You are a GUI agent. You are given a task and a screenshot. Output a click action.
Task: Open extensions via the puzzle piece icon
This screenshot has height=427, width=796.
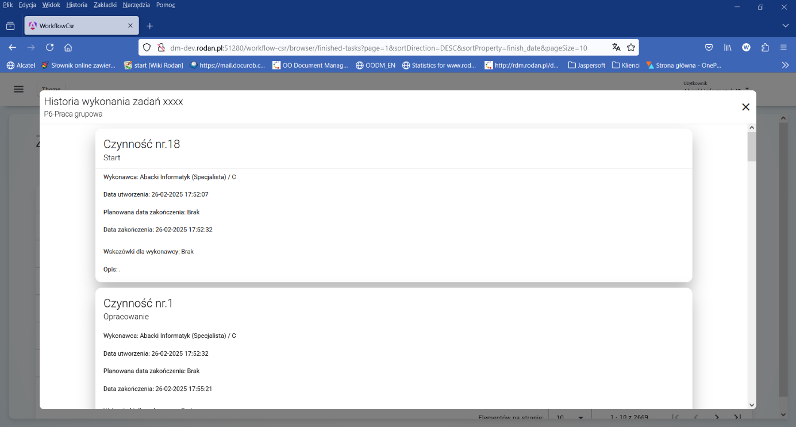click(x=764, y=48)
